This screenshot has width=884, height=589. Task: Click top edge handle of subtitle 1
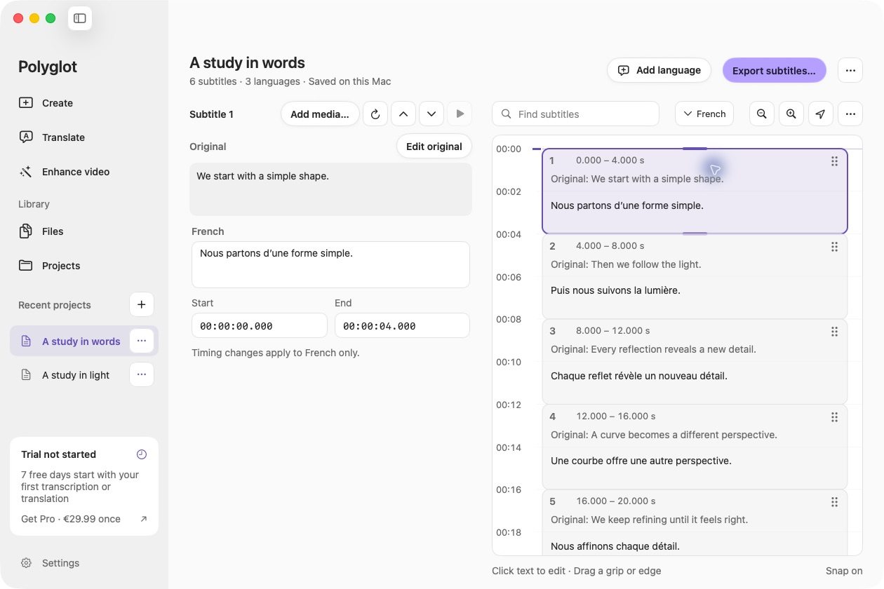[695, 149]
